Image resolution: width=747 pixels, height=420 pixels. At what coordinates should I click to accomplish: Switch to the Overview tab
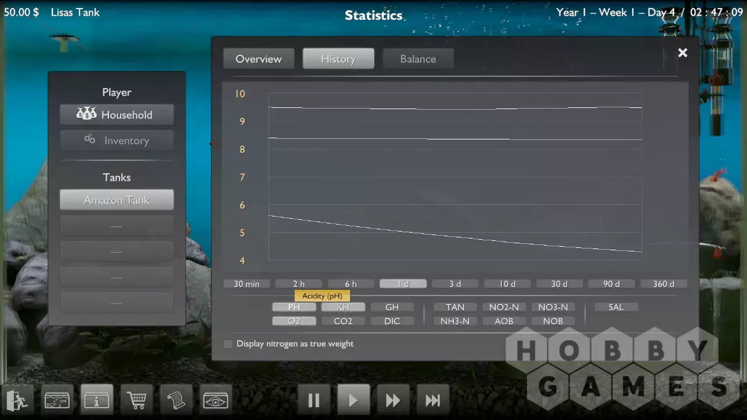pos(259,59)
